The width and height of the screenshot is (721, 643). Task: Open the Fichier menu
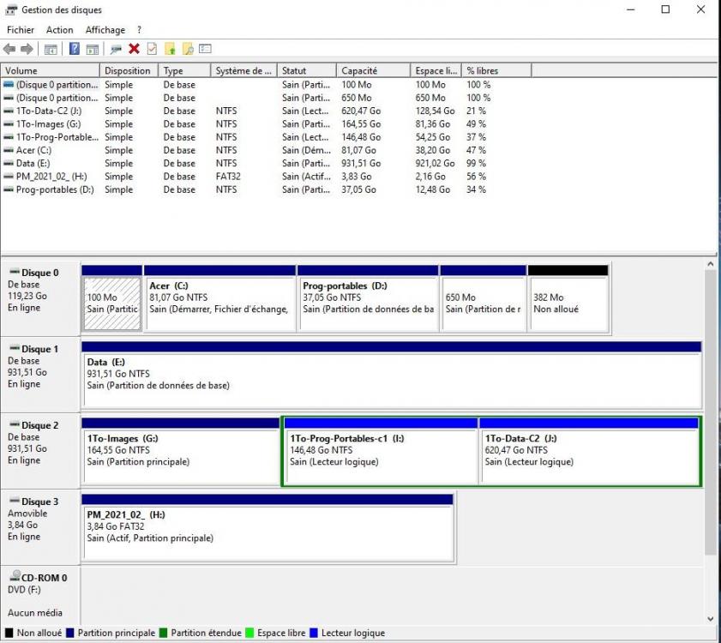pos(21,30)
